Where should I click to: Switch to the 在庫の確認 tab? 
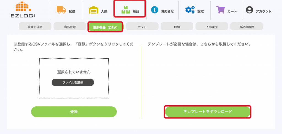coord(35,27)
